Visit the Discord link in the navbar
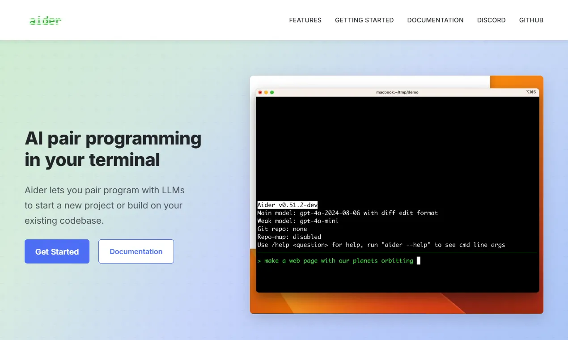 tap(492, 20)
